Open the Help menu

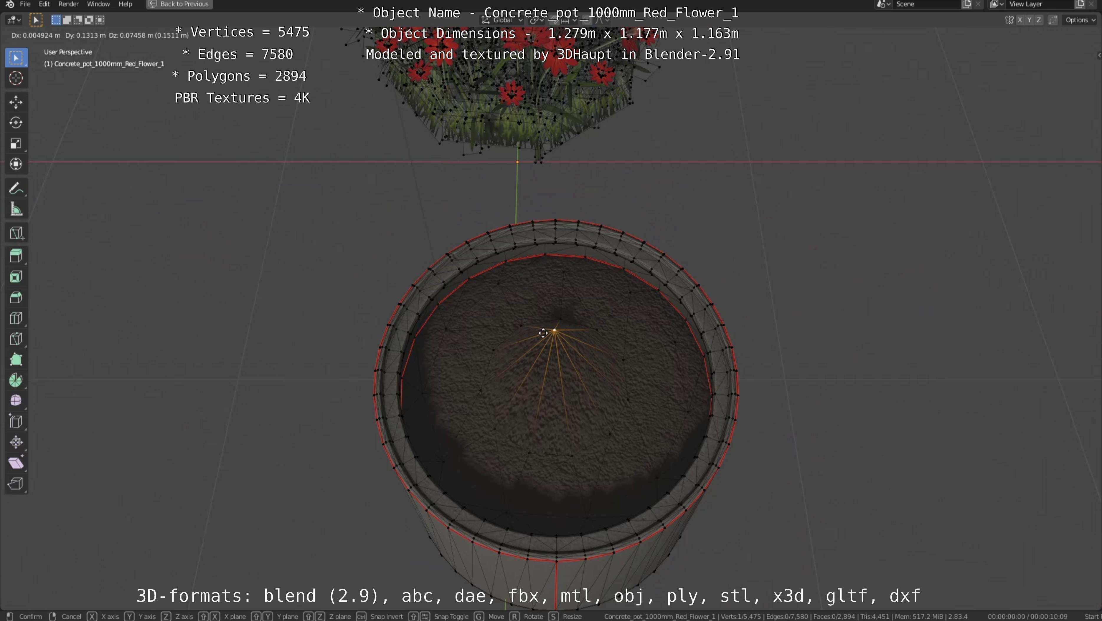(125, 4)
